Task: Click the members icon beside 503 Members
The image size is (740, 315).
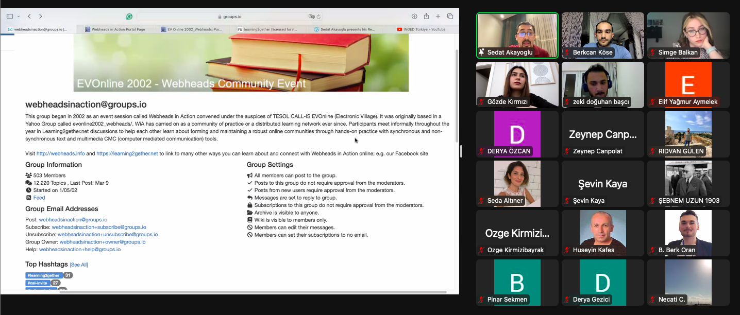Action: click(28, 176)
